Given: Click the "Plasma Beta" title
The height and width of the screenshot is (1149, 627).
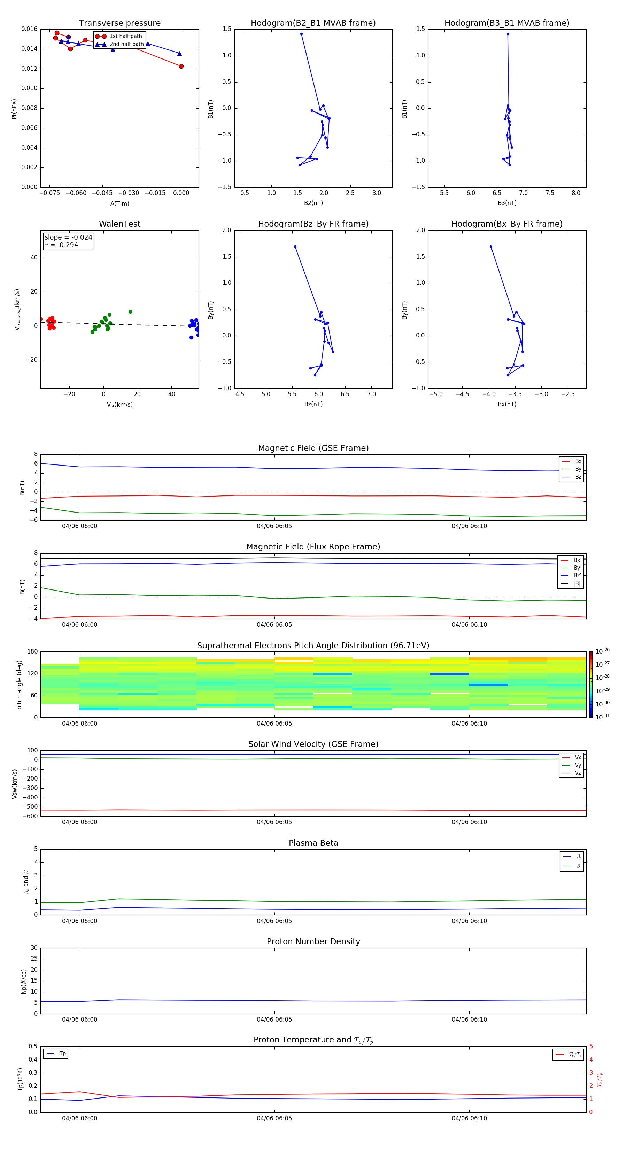Looking at the screenshot, I should (x=313, y=843).
